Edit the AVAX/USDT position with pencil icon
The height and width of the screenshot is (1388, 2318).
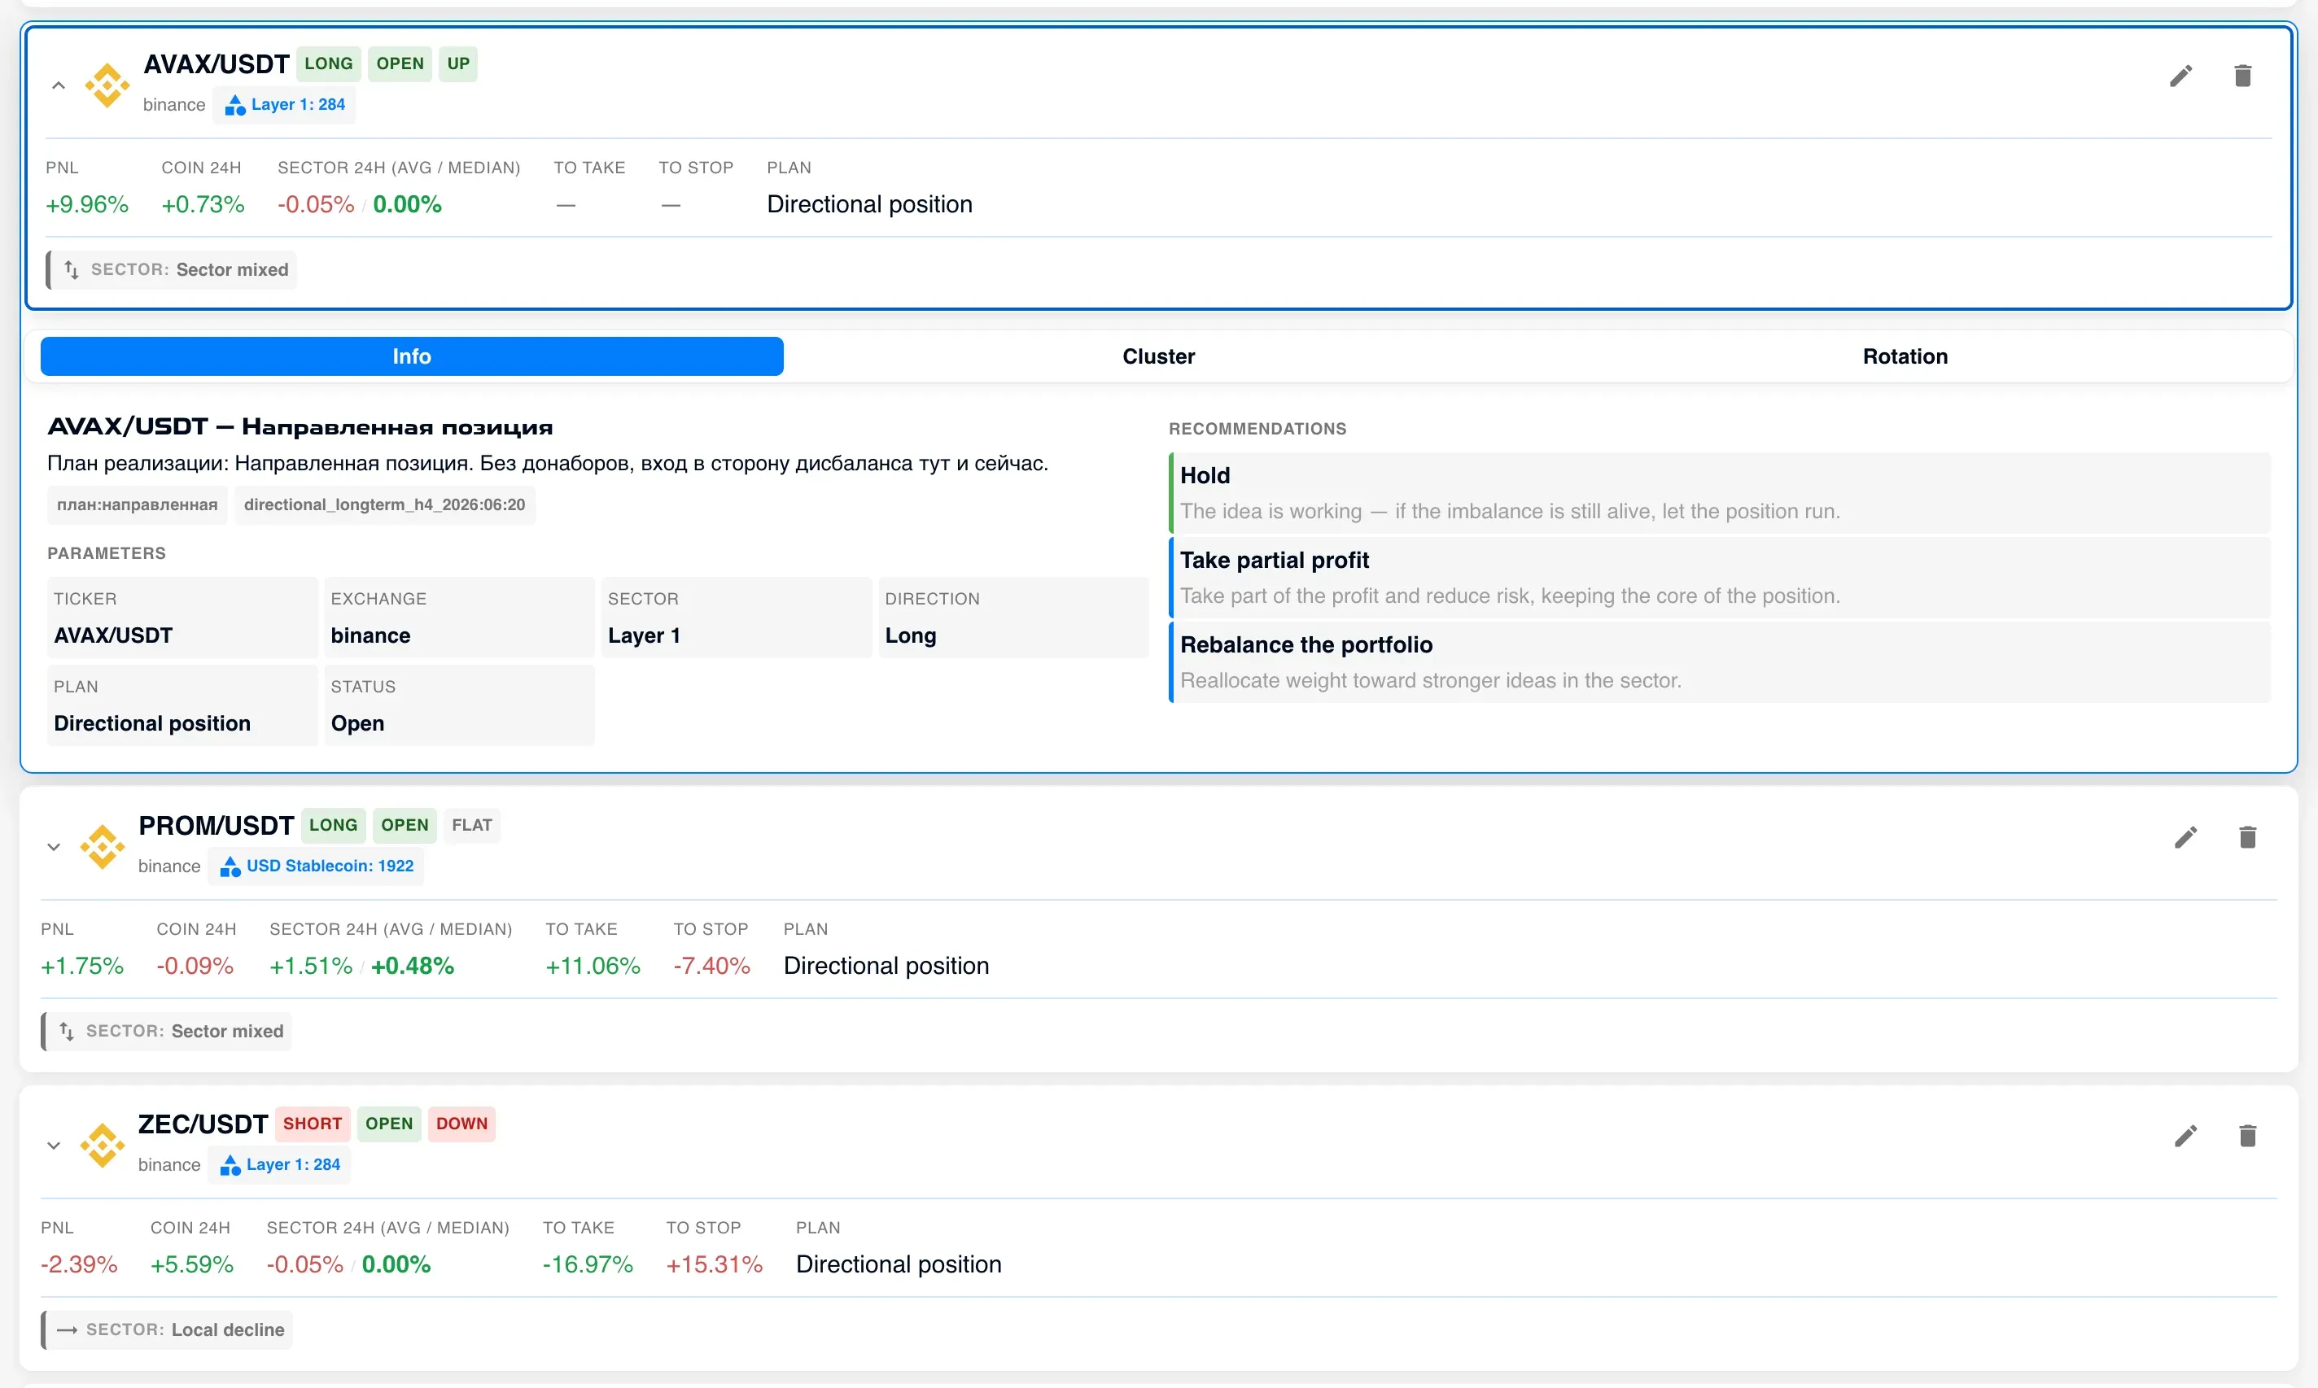(2180, 76)
